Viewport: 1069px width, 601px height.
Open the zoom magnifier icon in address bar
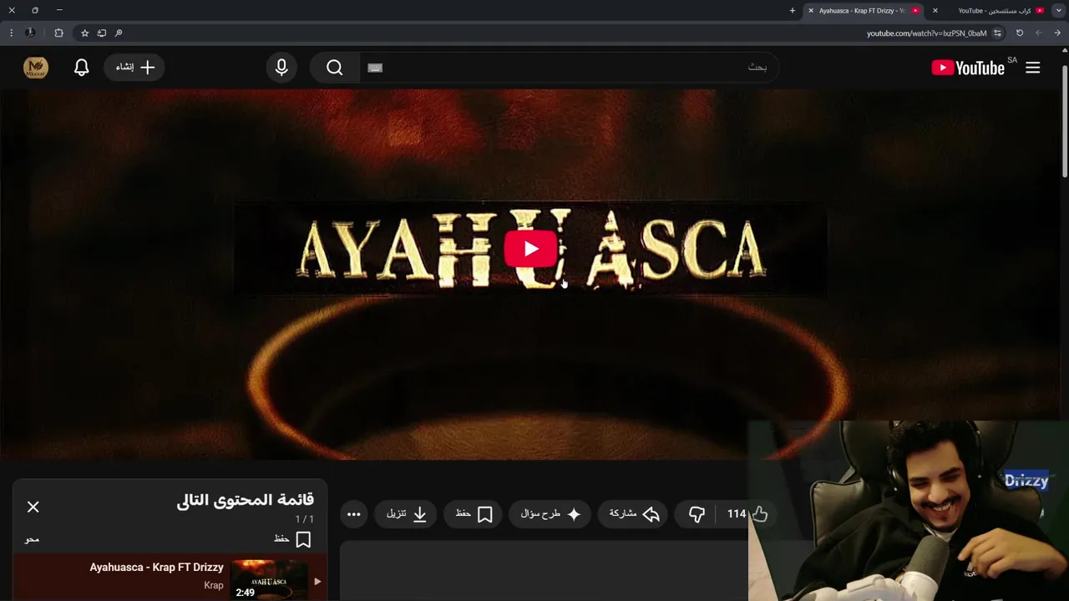pos(118,33)
